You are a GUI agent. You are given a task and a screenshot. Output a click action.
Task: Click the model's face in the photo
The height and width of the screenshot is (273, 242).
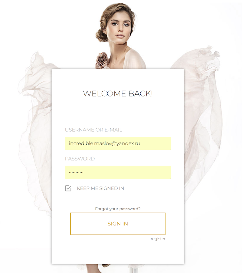point(120,28)
